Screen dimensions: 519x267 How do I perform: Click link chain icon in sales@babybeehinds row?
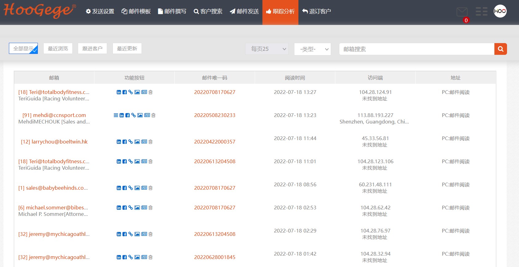coord(130,188)
